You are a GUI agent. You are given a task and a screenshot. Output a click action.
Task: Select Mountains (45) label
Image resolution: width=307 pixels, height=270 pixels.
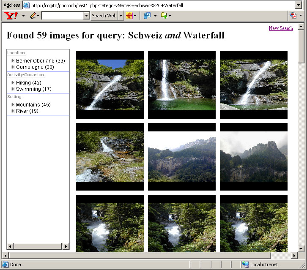point(33,105)
